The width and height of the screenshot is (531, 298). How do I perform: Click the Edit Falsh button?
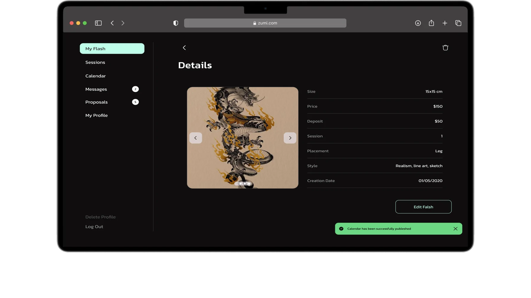tap(423, 207)
